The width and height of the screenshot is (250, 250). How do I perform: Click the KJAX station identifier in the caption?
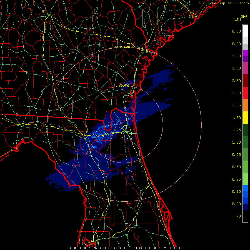[137, 248]
